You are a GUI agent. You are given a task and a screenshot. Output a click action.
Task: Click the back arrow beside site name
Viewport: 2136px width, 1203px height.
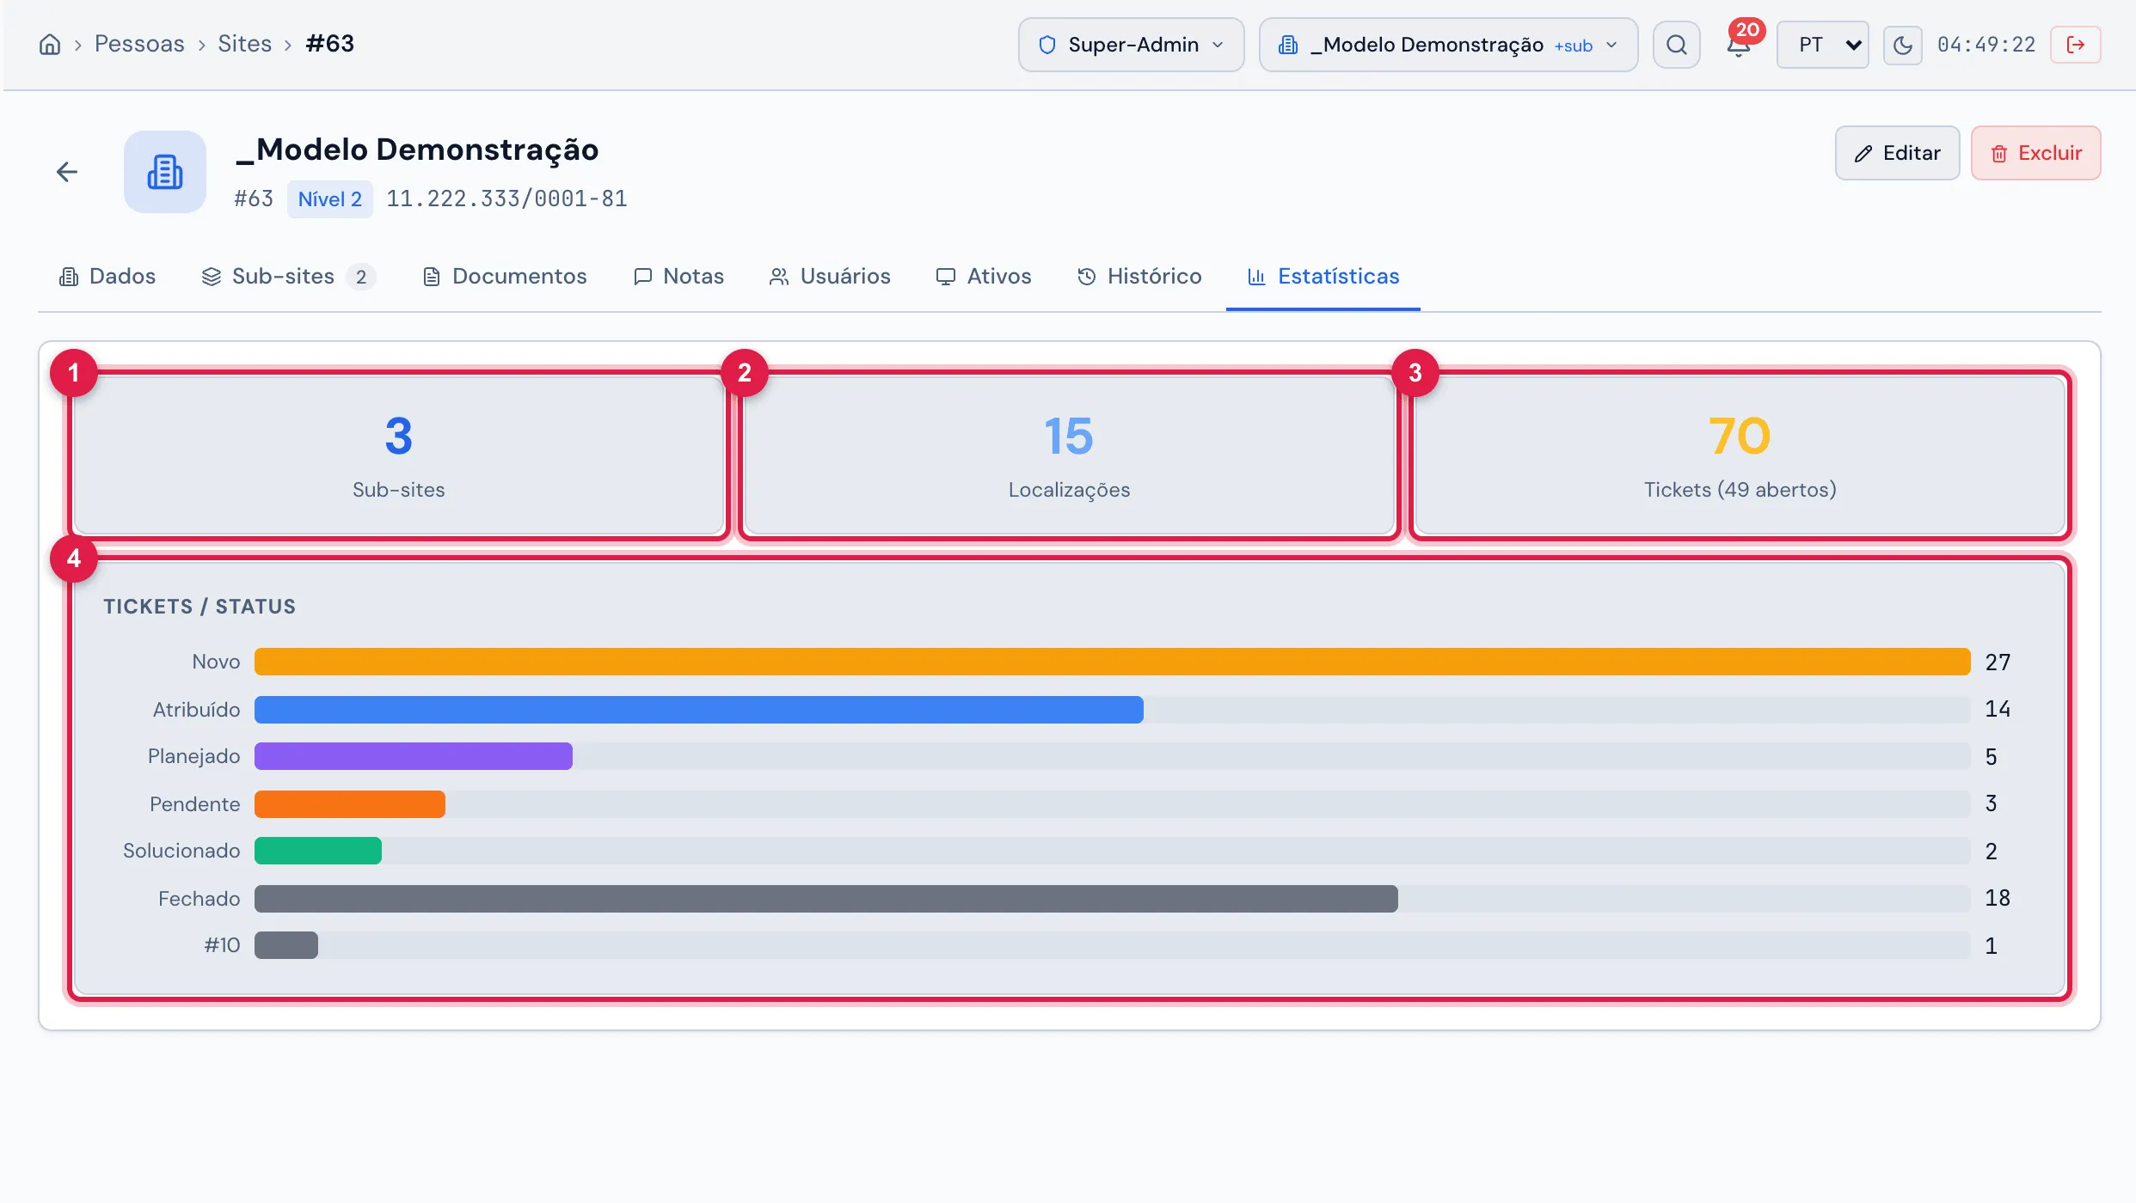click(x=67, y=172)
